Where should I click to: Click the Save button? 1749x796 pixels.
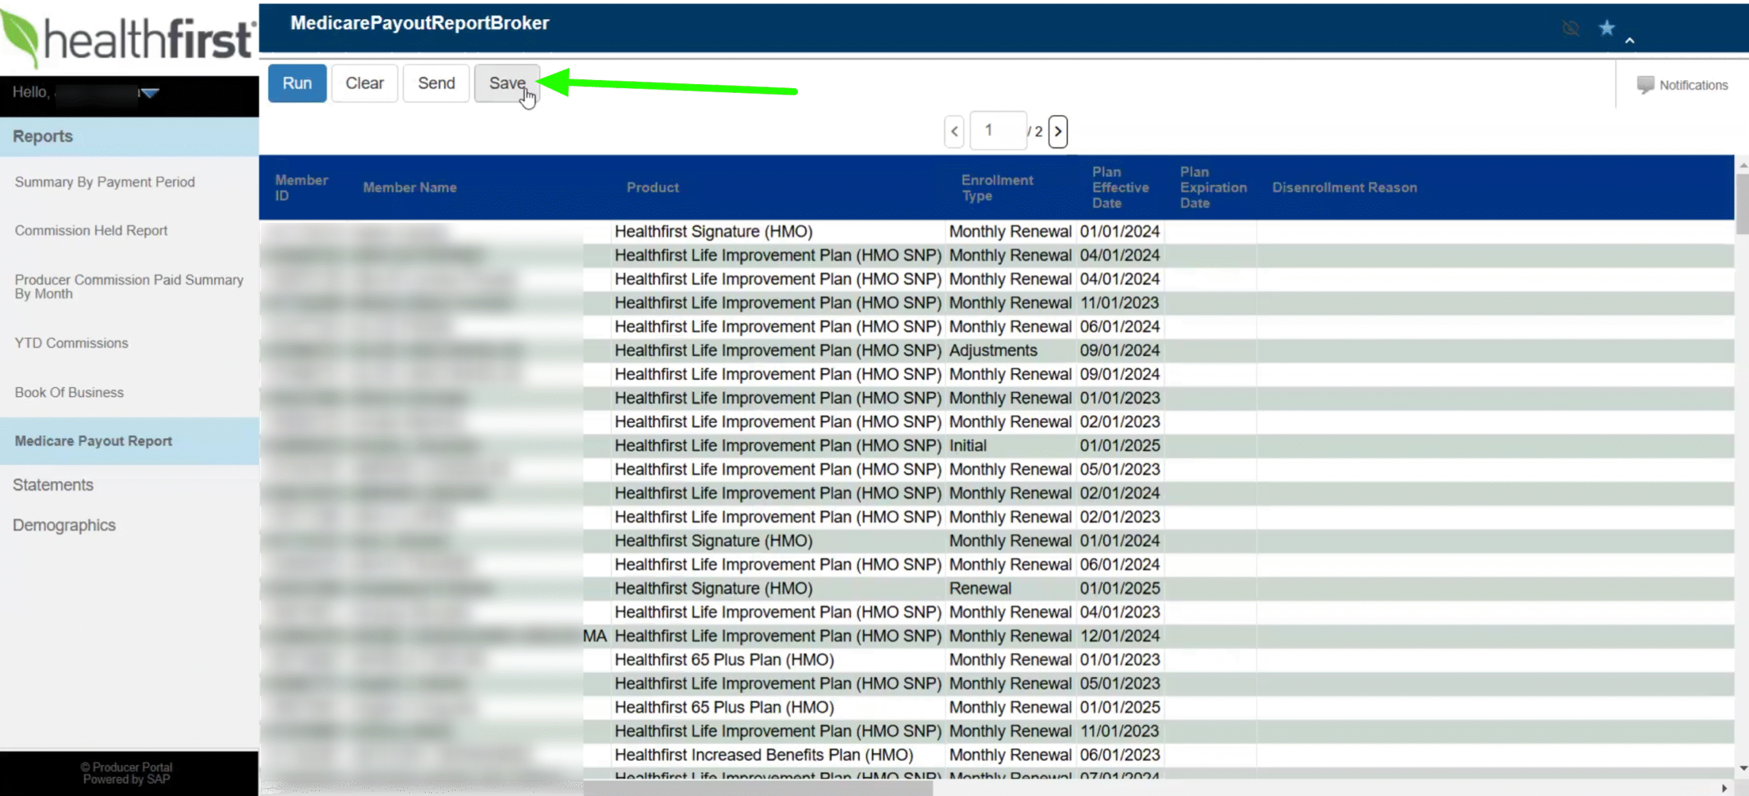[507, 83]
